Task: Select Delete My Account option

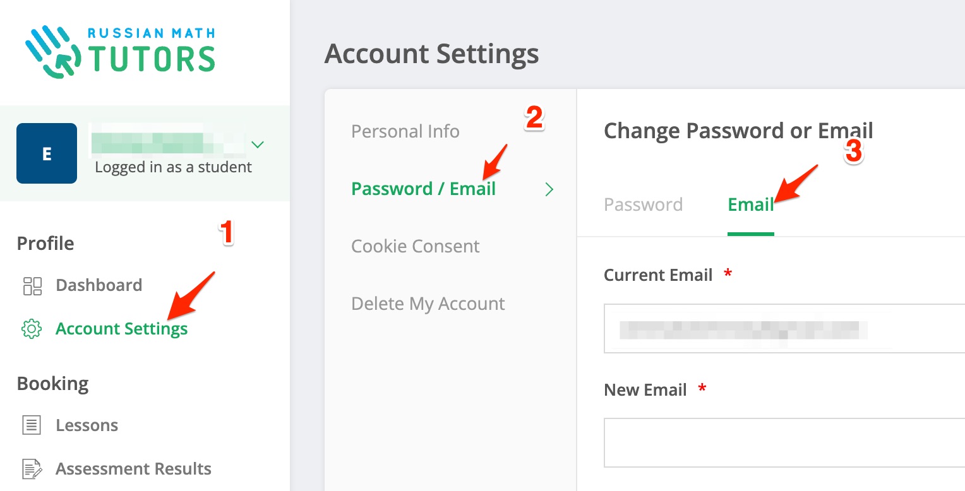Action: tap(428, 304)
